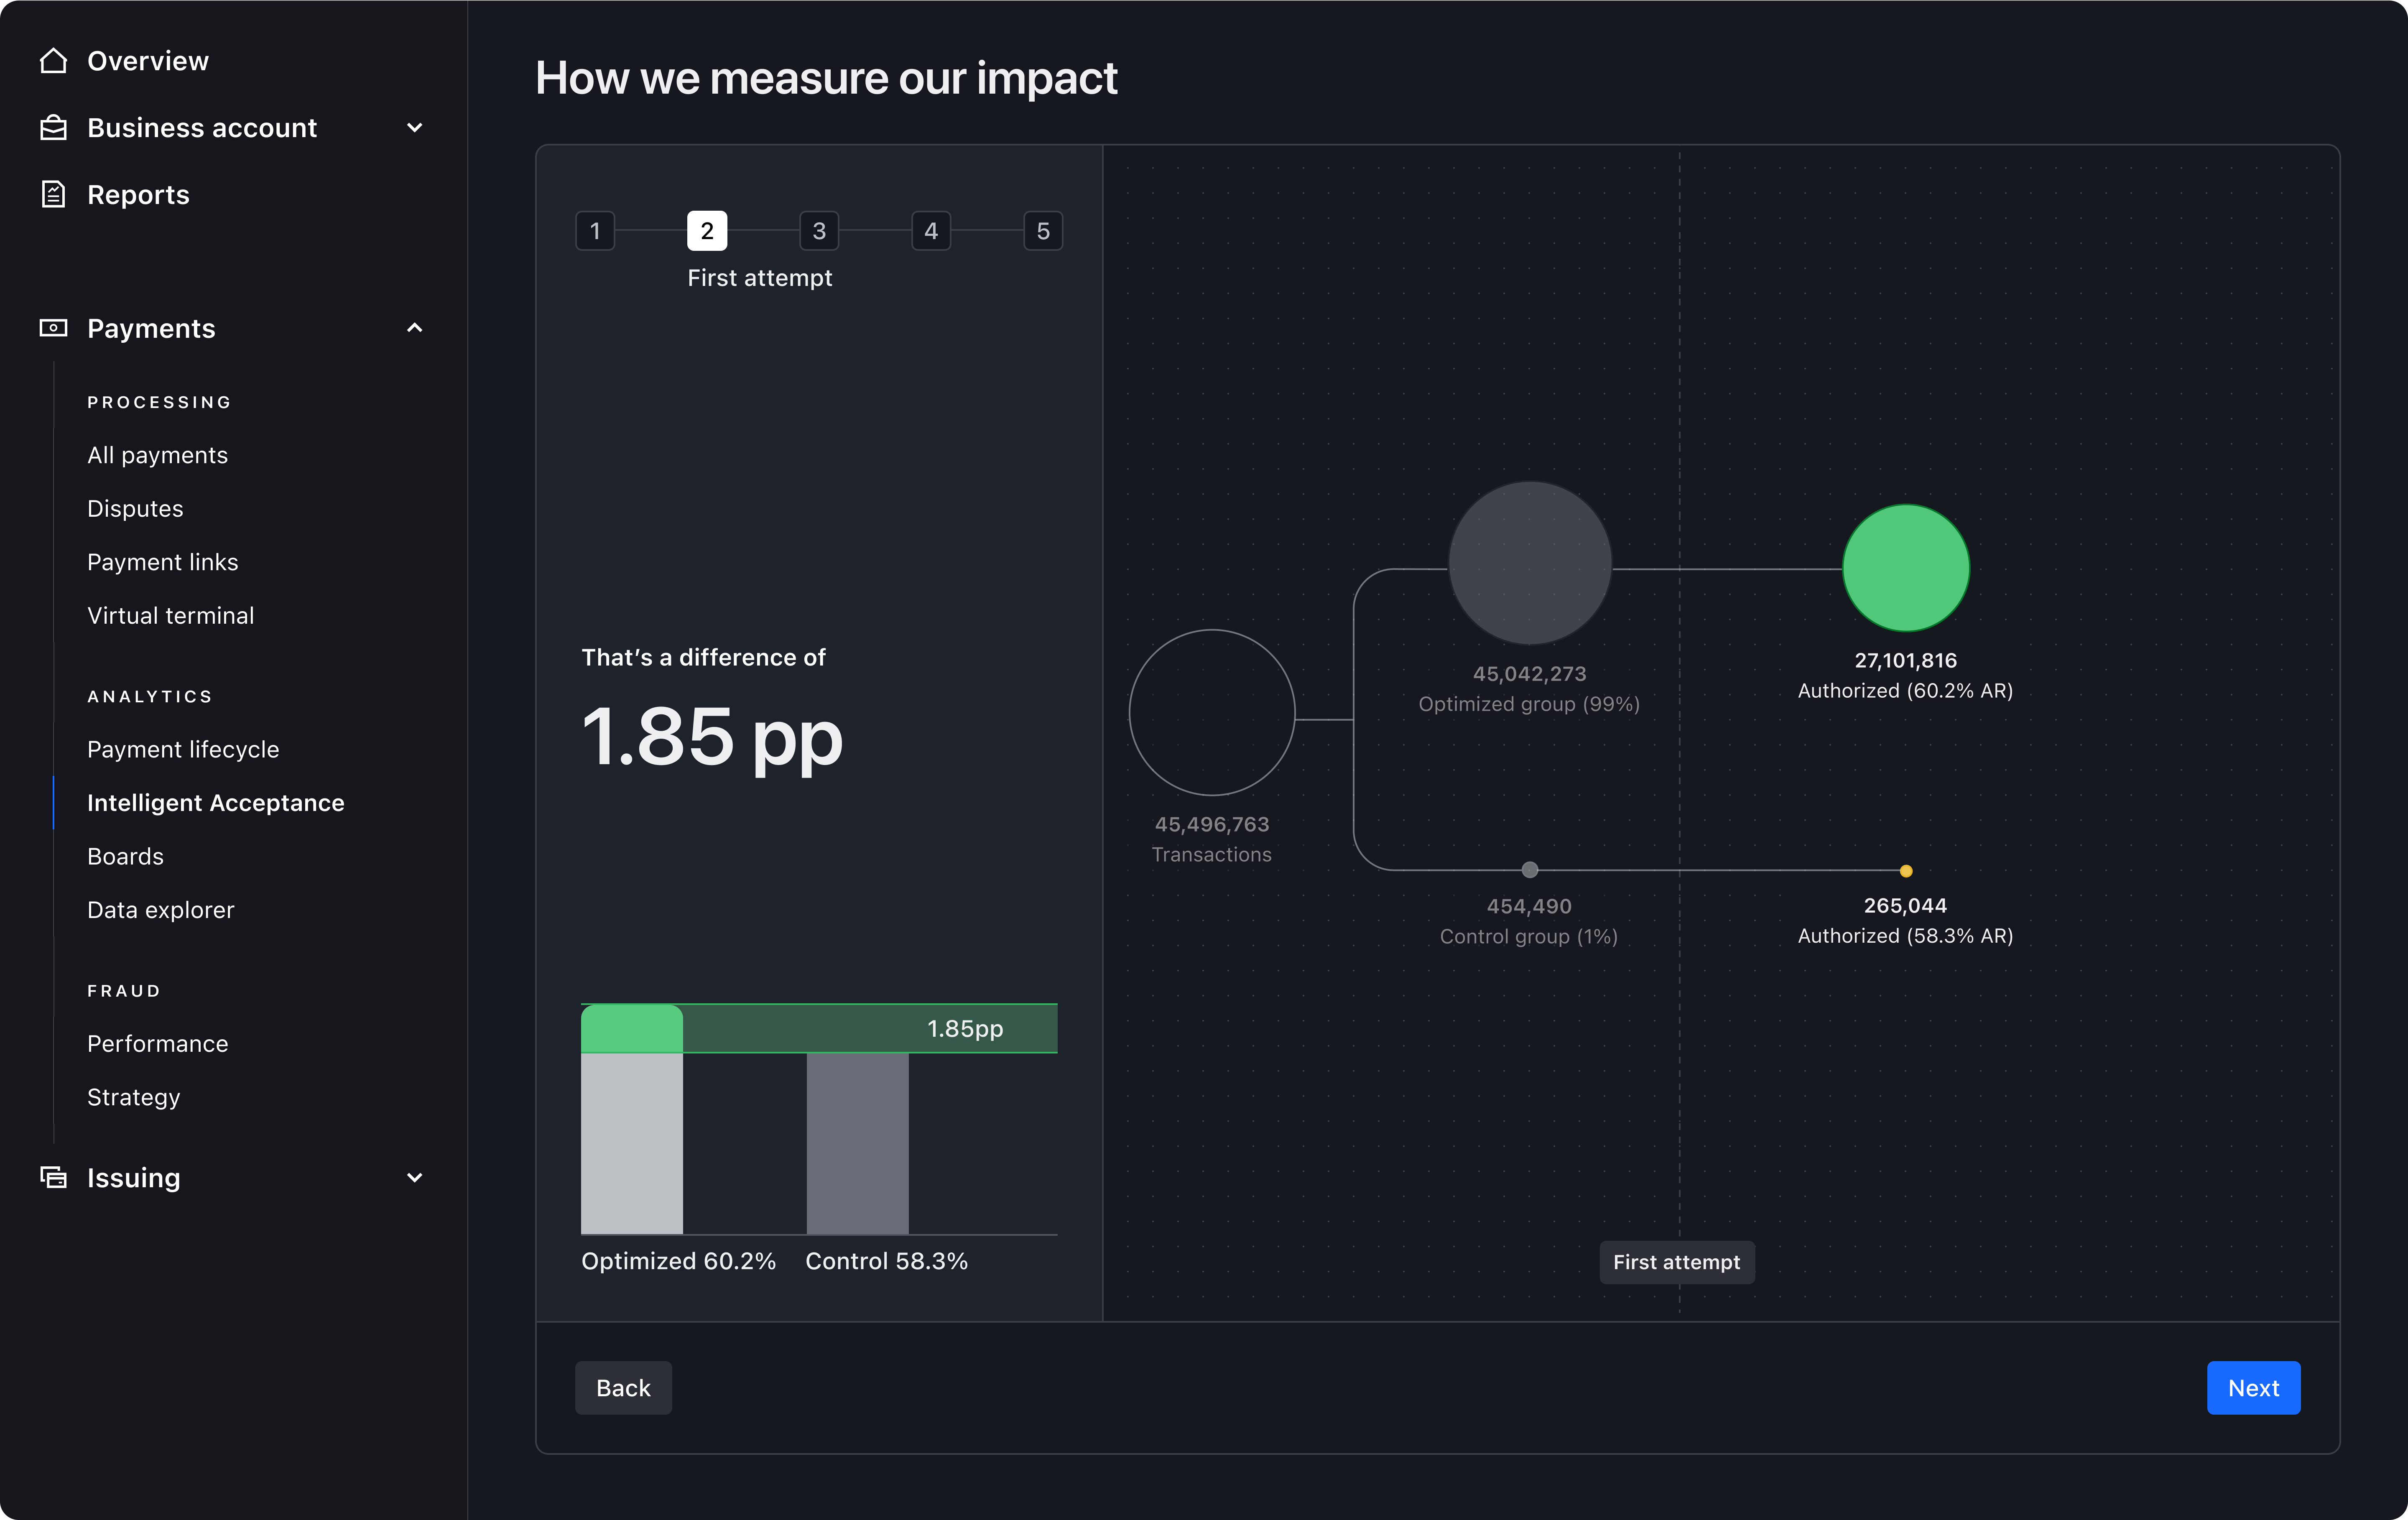Open Payment links

(x=163, y=562)
